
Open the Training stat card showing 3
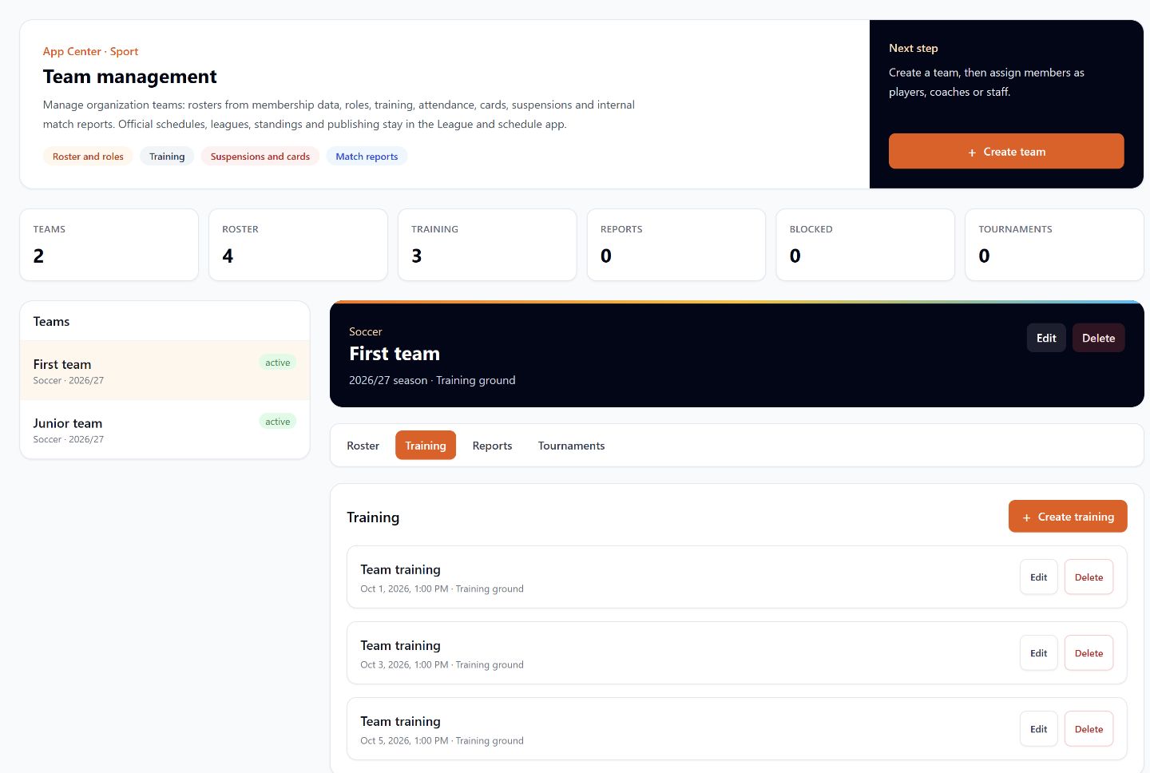click(x=487, y=244)
